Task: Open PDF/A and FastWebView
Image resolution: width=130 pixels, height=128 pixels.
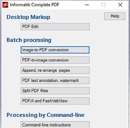Action: click(55, 101)
